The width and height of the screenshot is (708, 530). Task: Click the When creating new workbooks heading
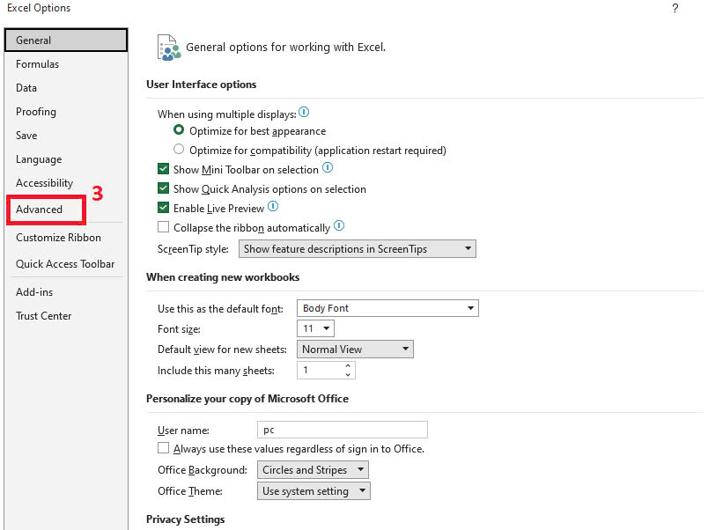pos(223,277)
